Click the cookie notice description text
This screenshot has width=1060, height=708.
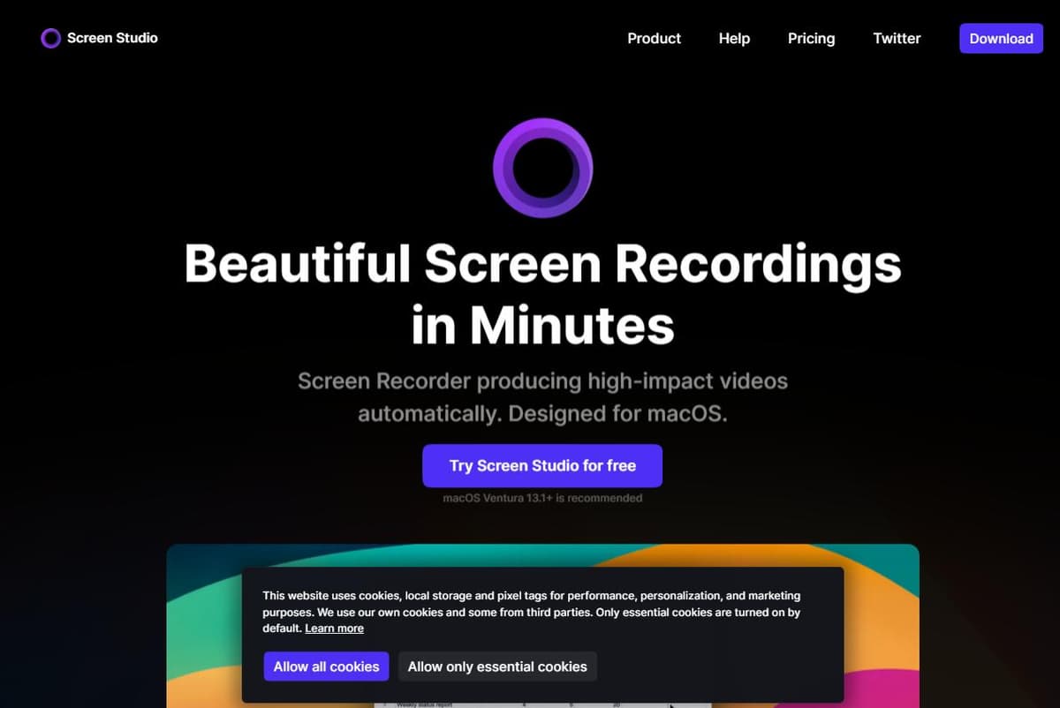coord(532,612)
